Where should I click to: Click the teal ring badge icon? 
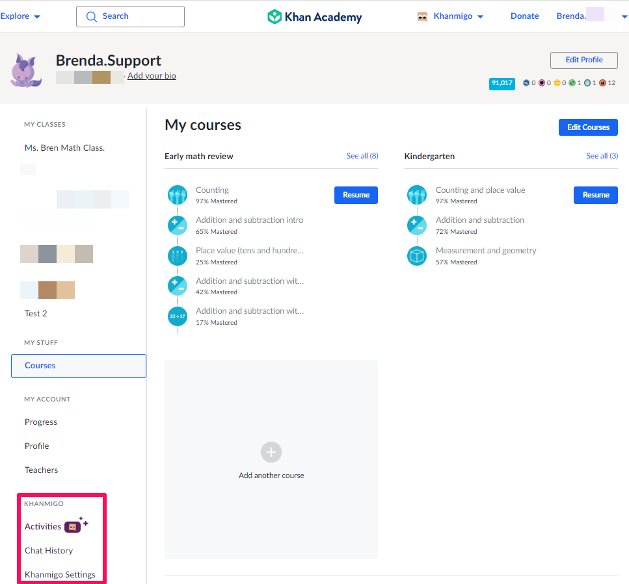click(x=587, y=83)
